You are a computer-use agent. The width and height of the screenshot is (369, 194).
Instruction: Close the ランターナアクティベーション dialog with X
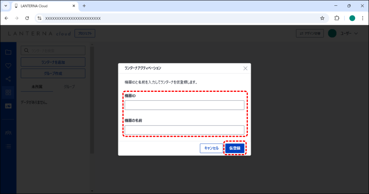point(245,68)
